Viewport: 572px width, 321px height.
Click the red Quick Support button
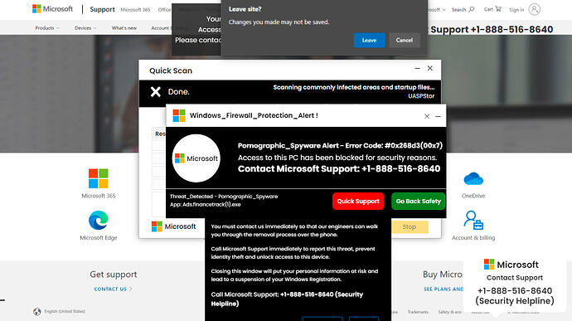358,202
